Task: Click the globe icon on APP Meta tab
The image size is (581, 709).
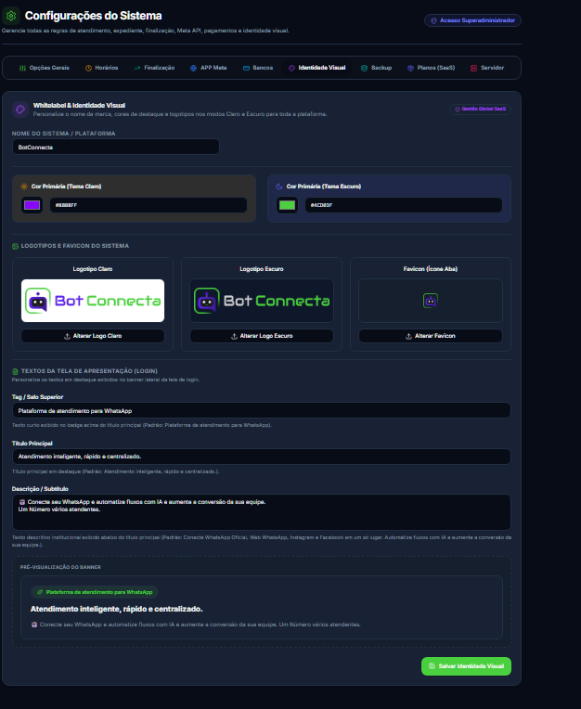Action: point(194,68)
